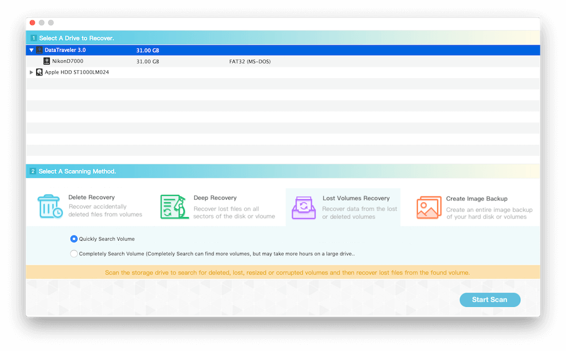Enable Quickly Search Volume option
The height and width of the screenshot is (351, 566).
point(74,239)
